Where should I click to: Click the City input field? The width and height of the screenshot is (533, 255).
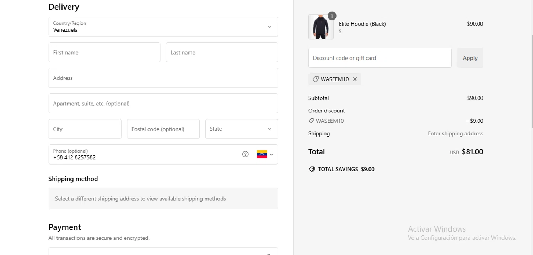pyautogui.click(x=85, y=129)
